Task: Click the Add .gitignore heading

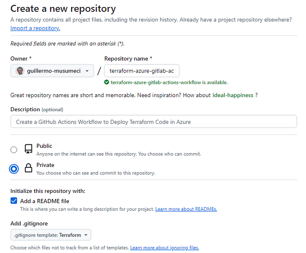Action: coord(29,223)
